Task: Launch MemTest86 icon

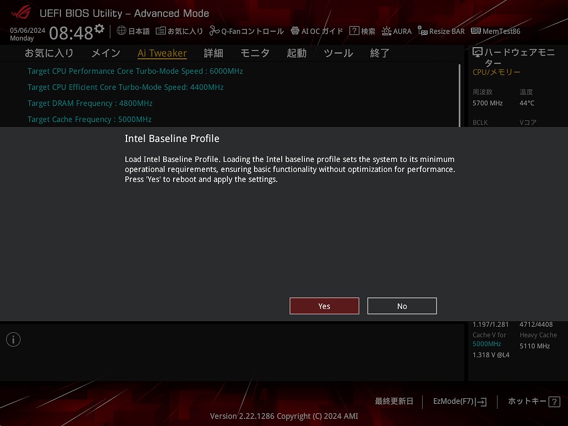Action: tap(475, 31)
